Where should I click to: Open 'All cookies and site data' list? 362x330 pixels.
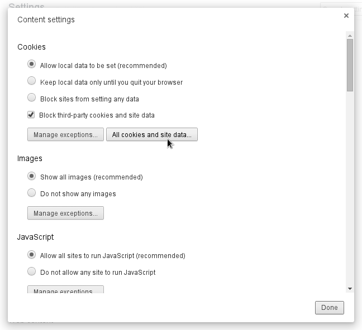[x=151, y=135]
